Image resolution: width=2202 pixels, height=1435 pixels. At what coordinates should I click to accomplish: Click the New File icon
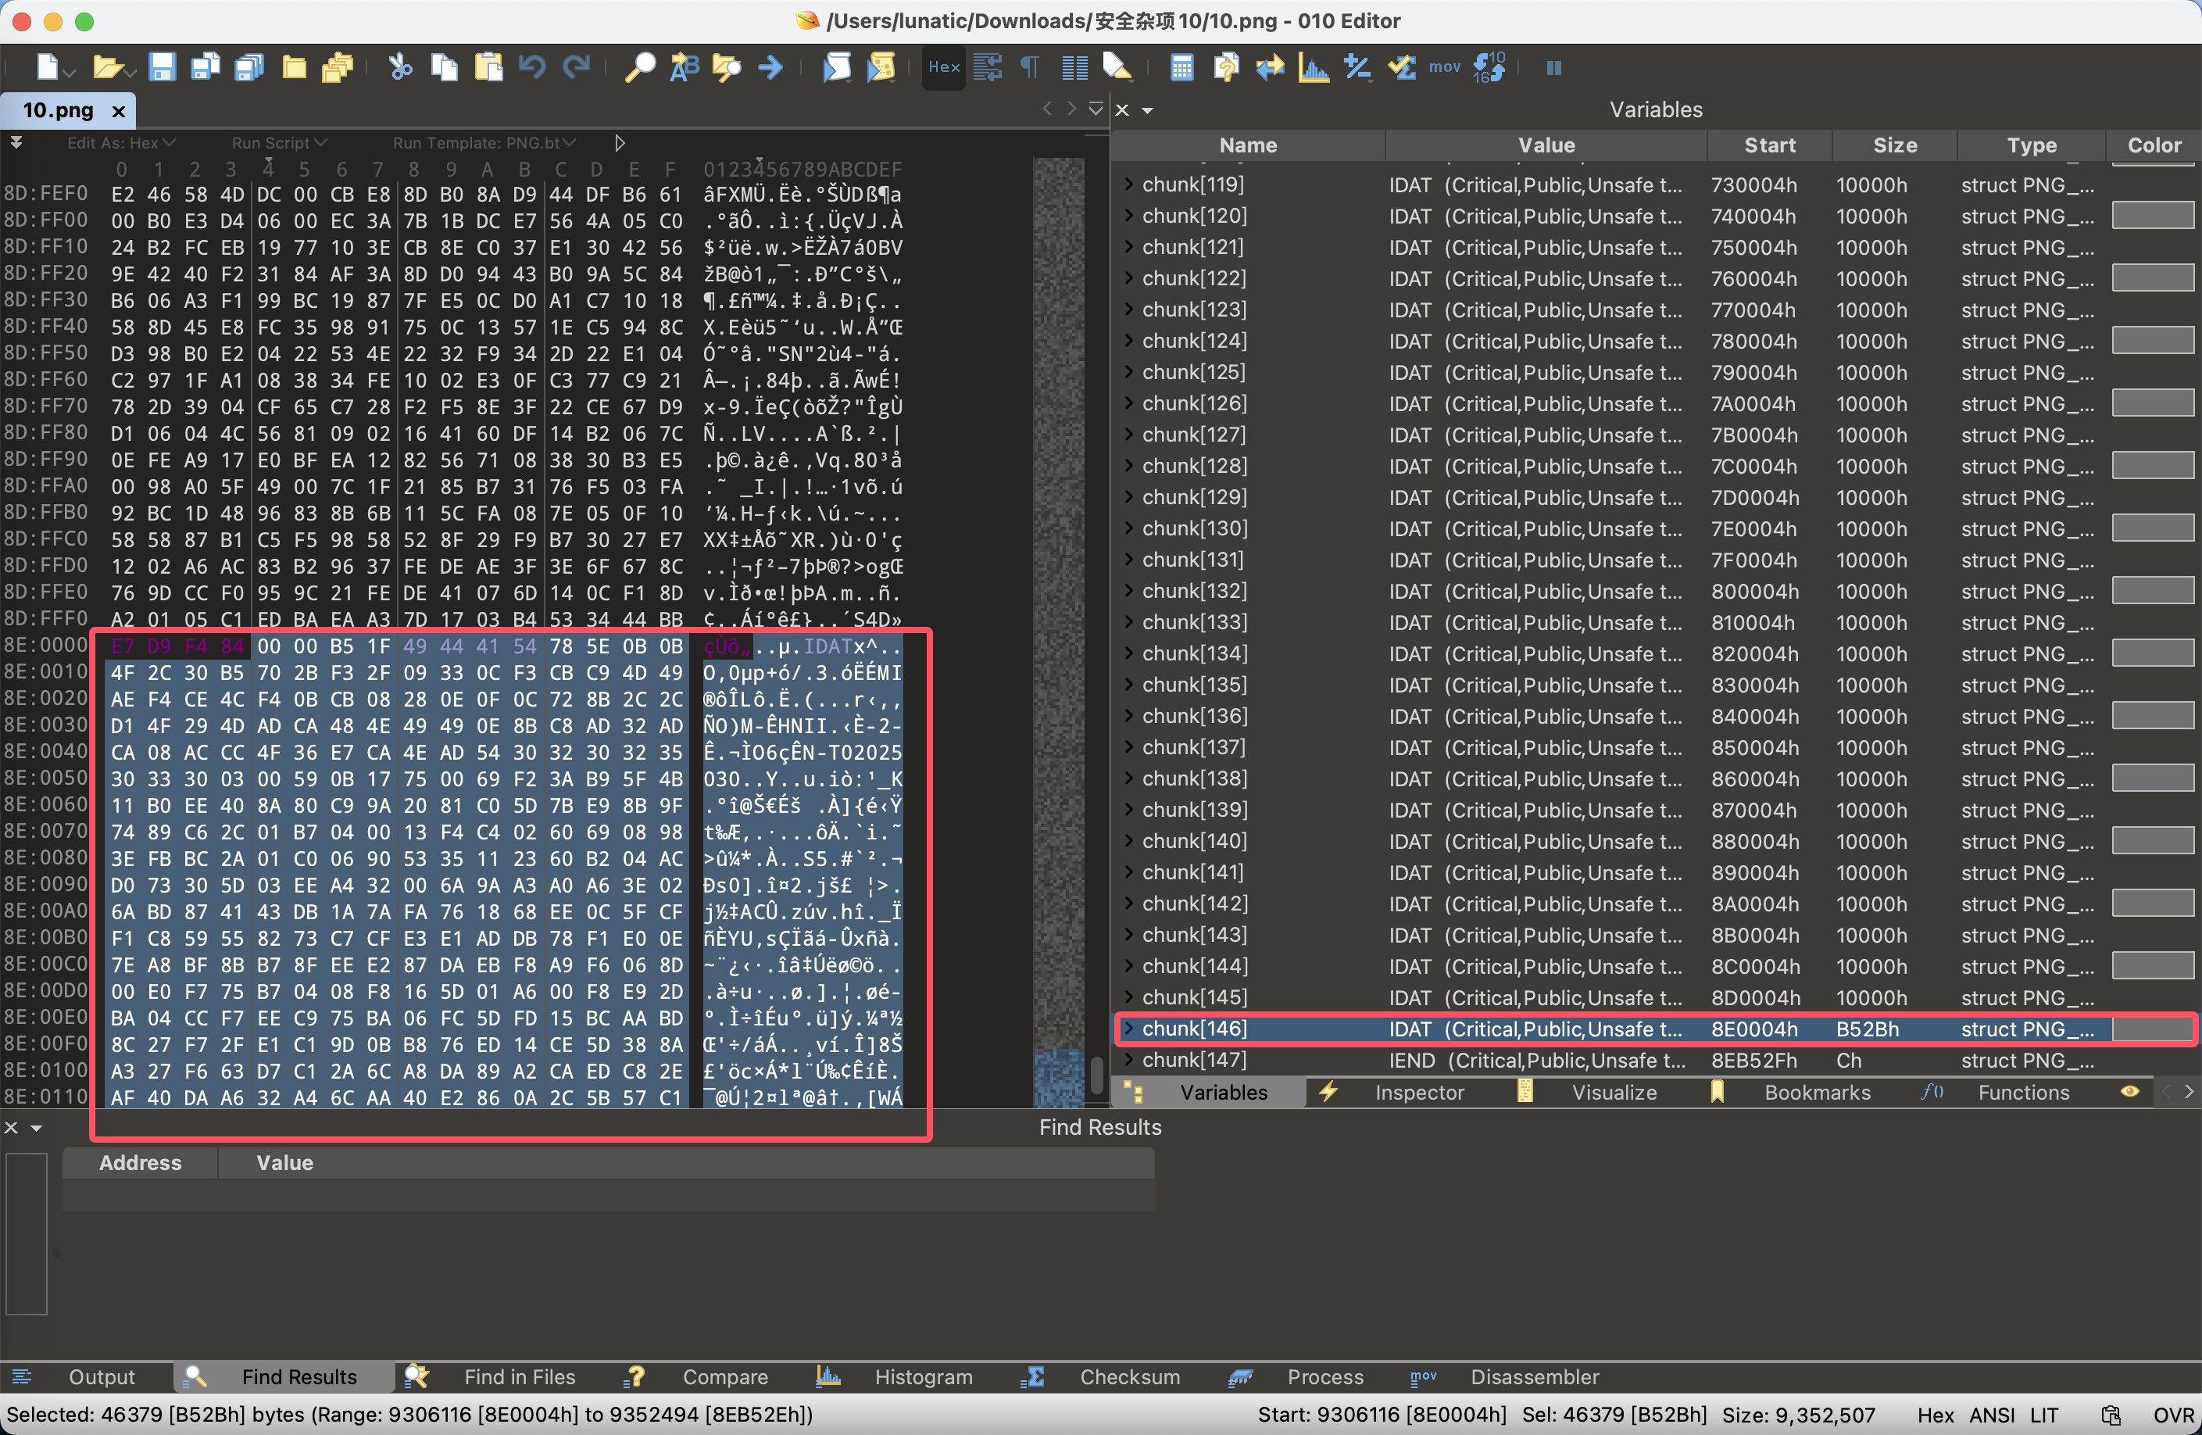[48, 67]
